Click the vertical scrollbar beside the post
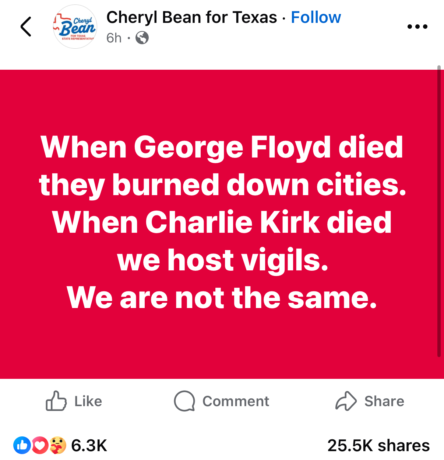This screenshot has height=460, width=444. [x=439, y=211]
